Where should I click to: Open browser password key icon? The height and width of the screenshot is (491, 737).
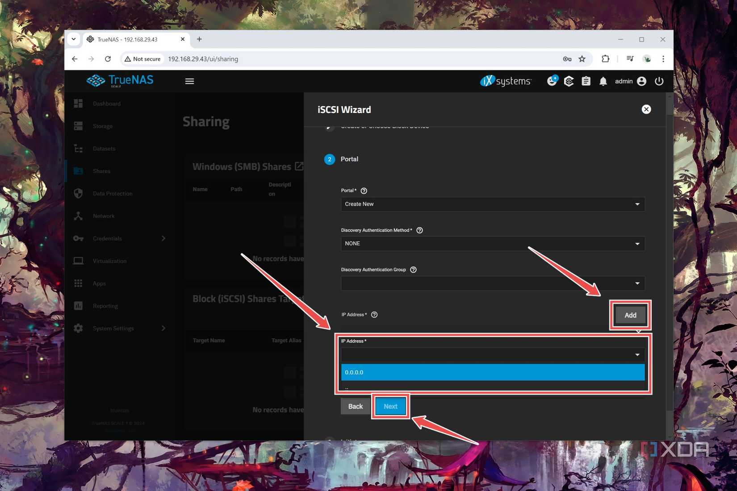pos(567,59)
